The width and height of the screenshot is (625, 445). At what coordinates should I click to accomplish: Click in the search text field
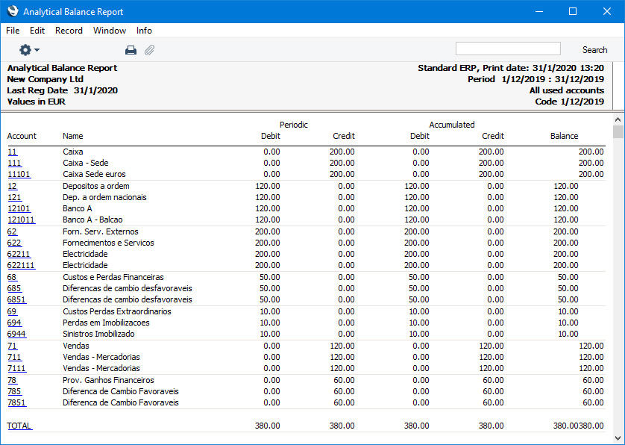click(x=507, y=49)
